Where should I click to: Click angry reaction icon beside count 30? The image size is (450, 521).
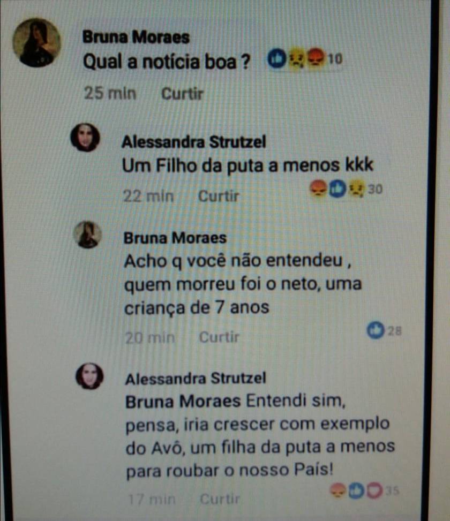tap(318, 188)
